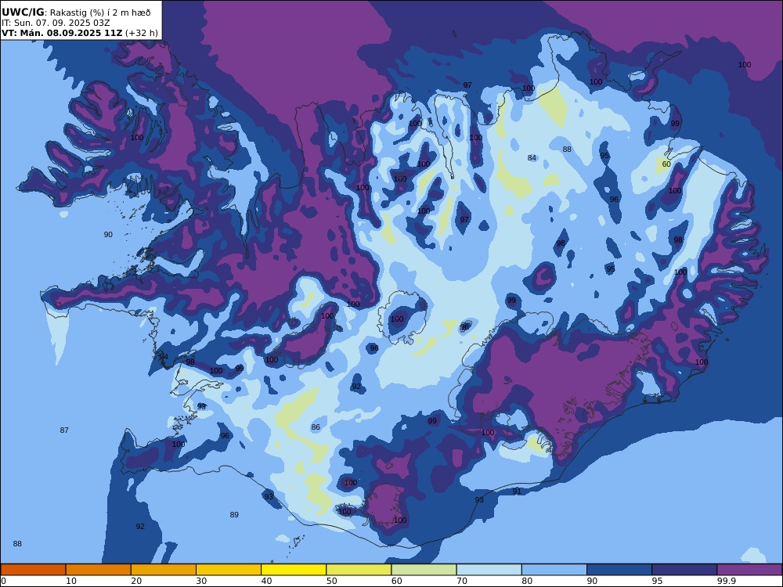Click the map humidity value '89'
This screenshot has width=783, height=587.
(234, 515)
